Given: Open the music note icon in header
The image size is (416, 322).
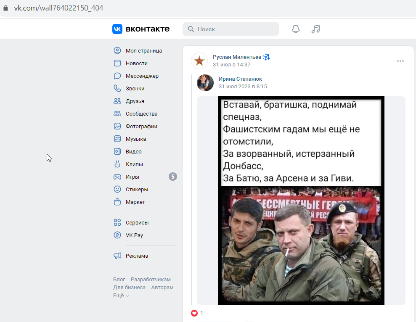Looking at the screenshot, I should point(315,29).
